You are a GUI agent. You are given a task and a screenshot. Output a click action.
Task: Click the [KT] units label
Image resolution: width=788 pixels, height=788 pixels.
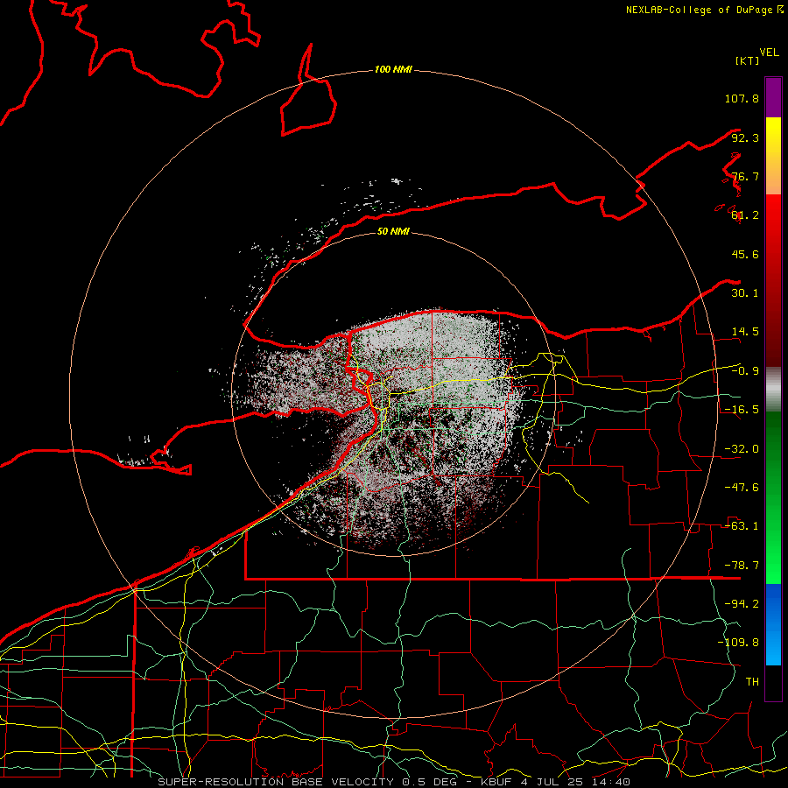tap(747, 60)
